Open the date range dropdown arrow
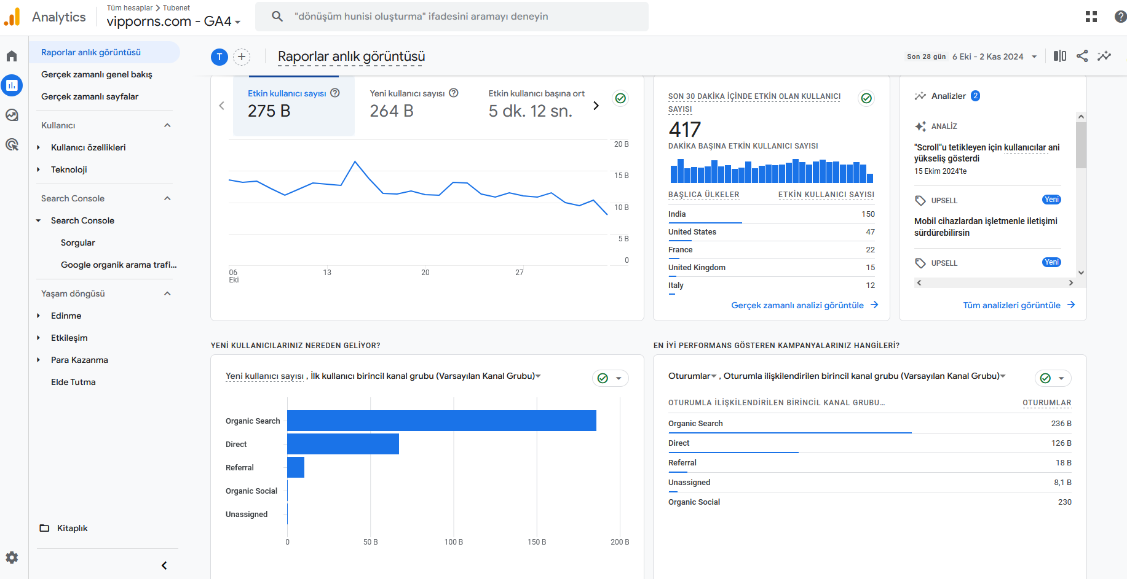Viewport: 1127px width, 579px height. (x=1034, y=56)
